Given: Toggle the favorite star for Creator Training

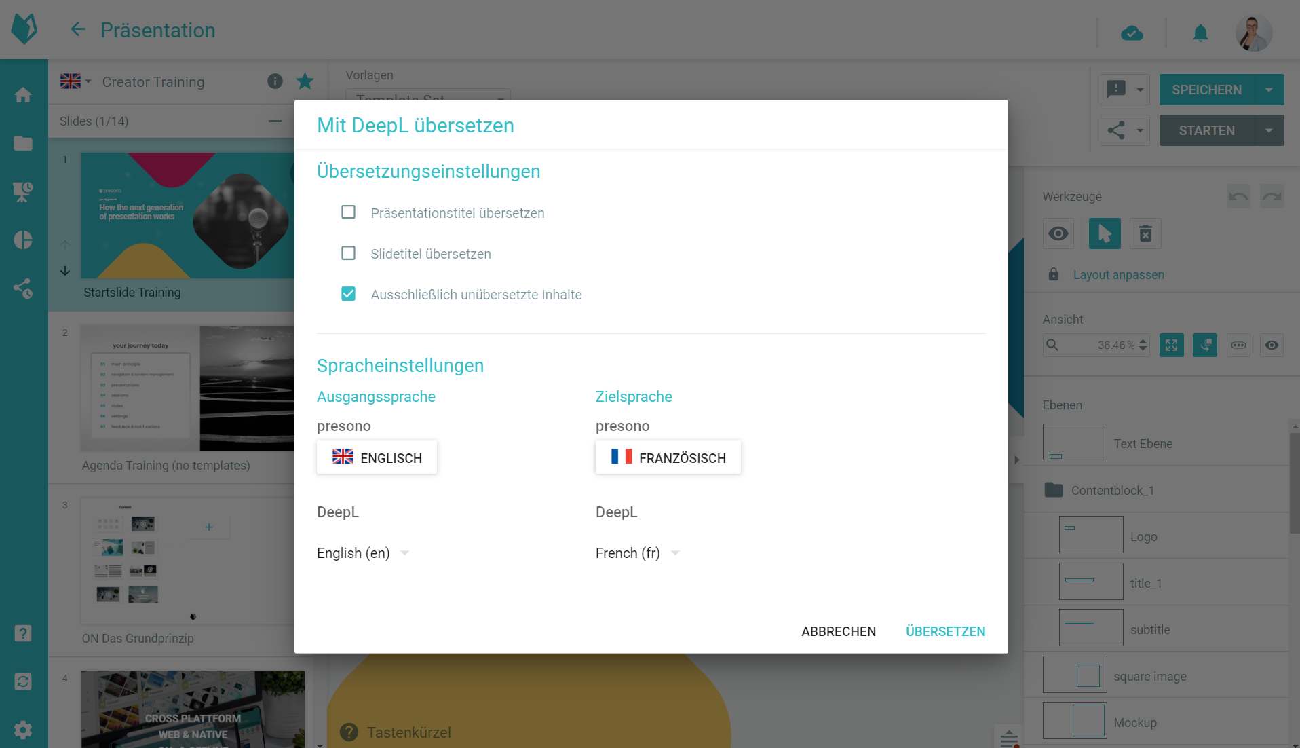Looking at the screenshot, I should coord(305,81).
